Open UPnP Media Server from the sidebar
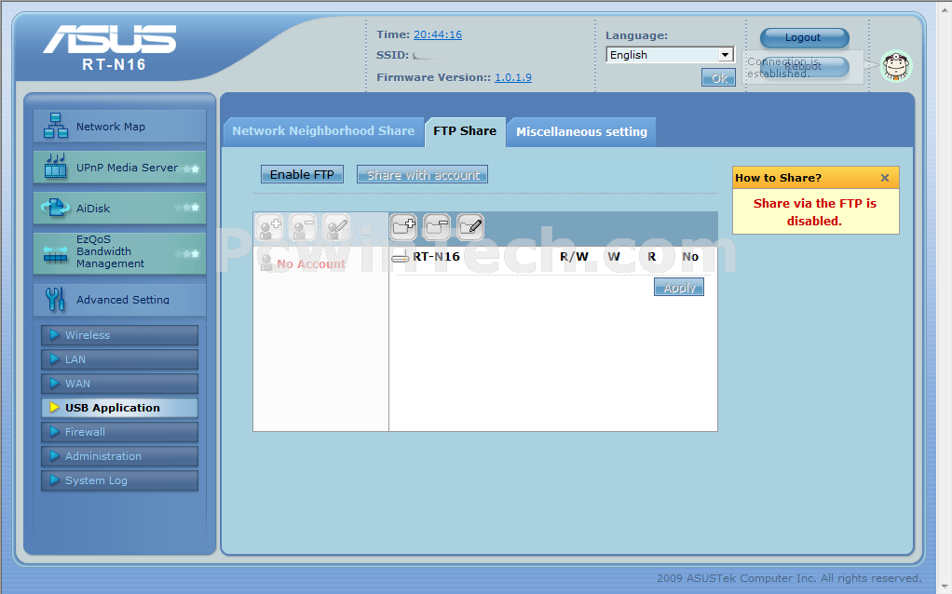This screenshot has height=594, width=952. click(119, 167)
